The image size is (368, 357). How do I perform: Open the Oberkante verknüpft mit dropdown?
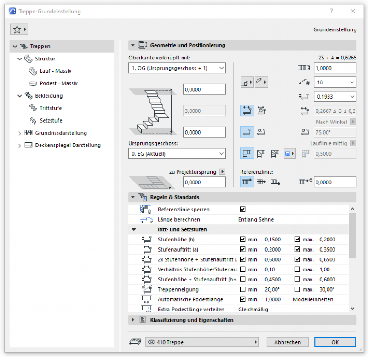pyautogui.click(x=177, y=68)
